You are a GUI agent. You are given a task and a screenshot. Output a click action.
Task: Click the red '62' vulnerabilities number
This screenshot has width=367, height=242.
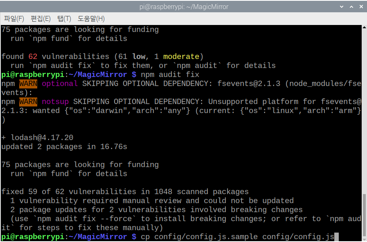pos(33,57)
